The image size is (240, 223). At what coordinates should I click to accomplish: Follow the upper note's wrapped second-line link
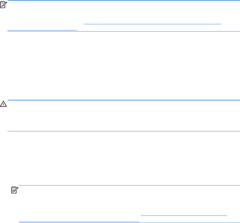point(42,29)
